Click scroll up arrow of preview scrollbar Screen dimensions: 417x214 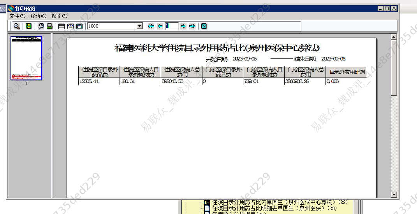coord(394,37)
